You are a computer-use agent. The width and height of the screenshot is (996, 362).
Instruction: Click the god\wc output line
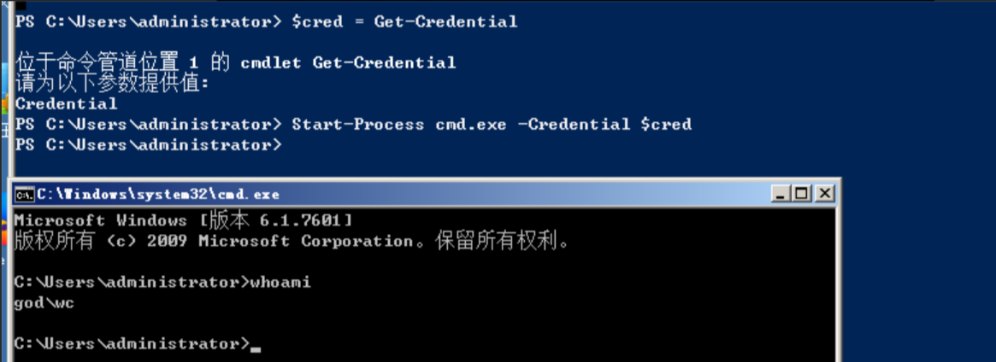click(x=39, y=302)
